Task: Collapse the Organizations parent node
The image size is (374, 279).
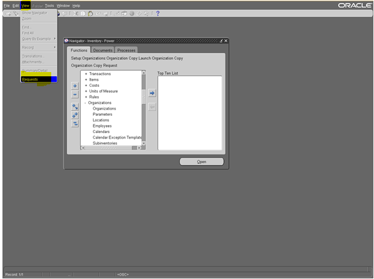Action: click(85, 103)
